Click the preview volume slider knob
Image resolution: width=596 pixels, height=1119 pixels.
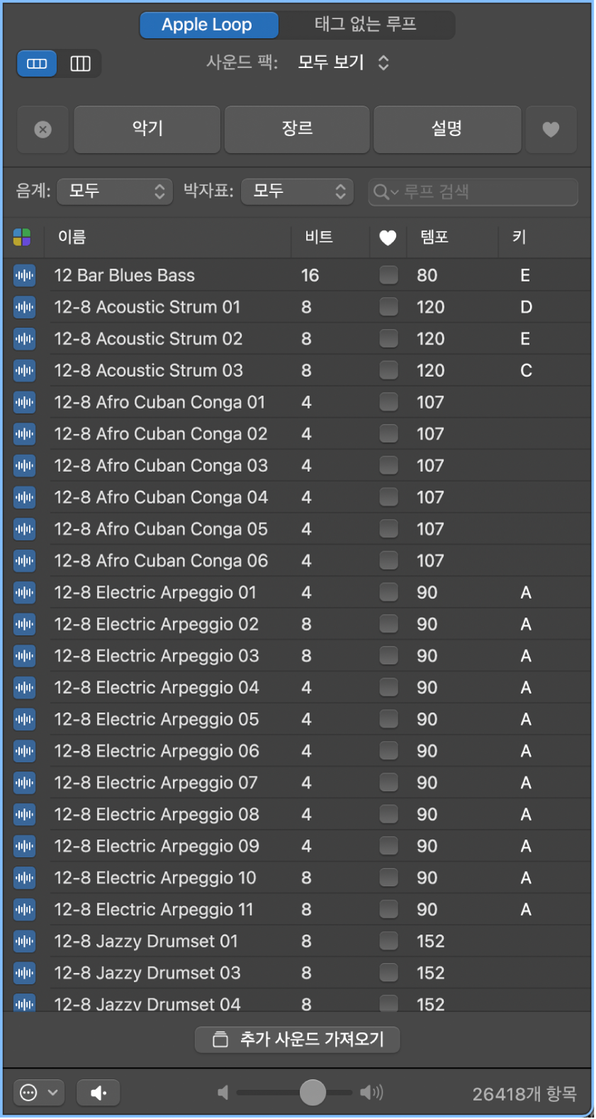pos(313,1093)
